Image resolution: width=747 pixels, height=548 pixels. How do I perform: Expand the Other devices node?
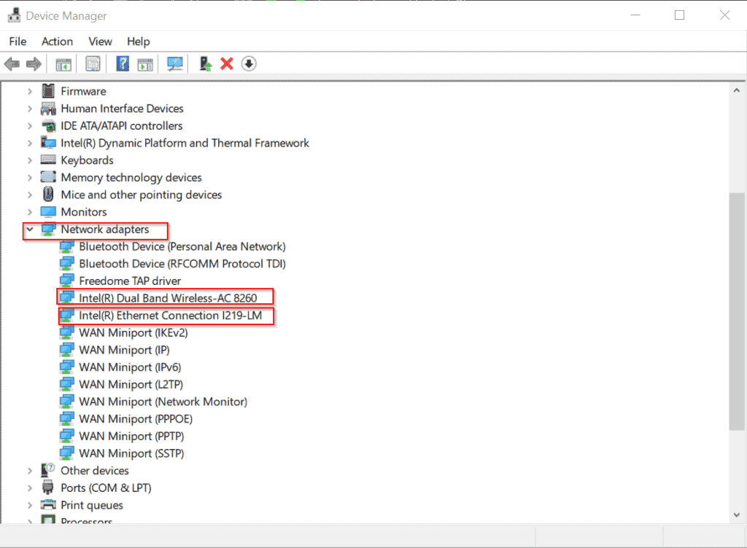pos(30,471)
